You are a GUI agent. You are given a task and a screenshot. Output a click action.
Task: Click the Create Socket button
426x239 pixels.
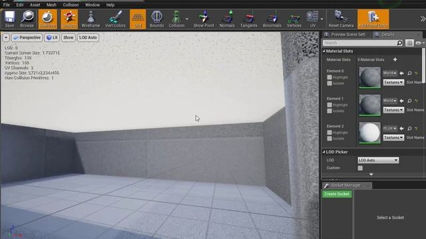click(x=337, y=194)
